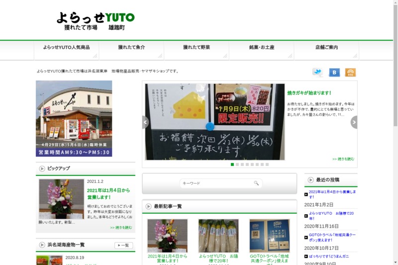This screenshot has height=265, width=398.
Task: Click the Twitter bird icon
Action: point(317,73)
